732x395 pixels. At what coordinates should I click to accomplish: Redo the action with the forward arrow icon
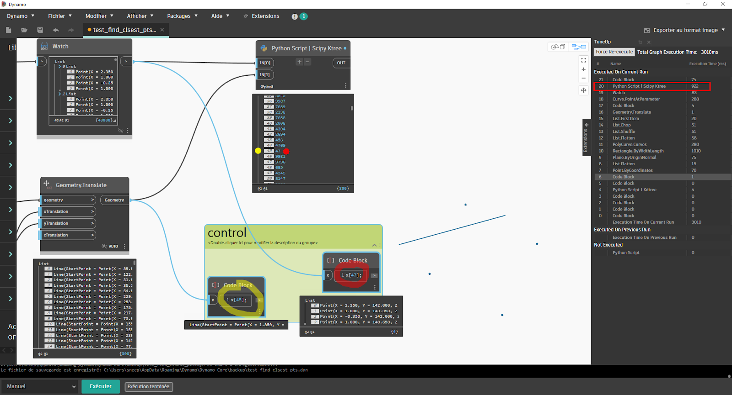pyautogui.click(x=71, y=30)
